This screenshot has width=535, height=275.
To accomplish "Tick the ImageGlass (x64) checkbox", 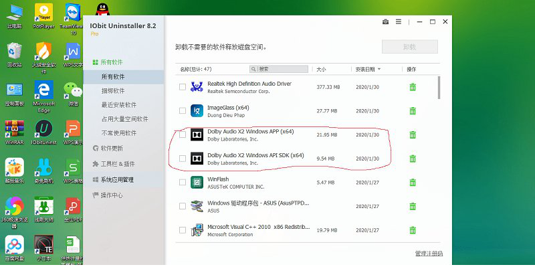I will 183,111.
